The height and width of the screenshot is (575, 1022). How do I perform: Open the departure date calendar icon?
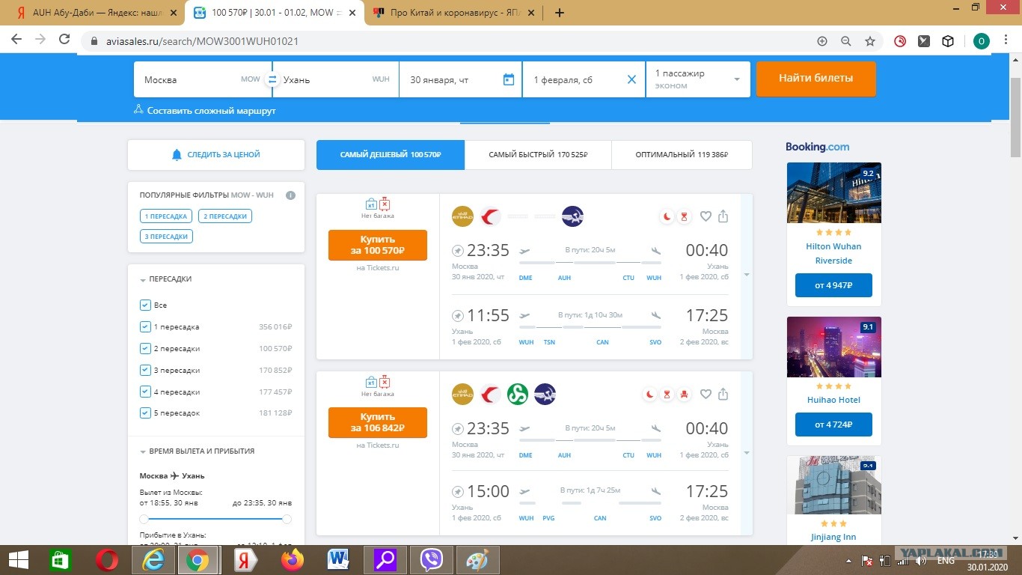pos(509,79)
